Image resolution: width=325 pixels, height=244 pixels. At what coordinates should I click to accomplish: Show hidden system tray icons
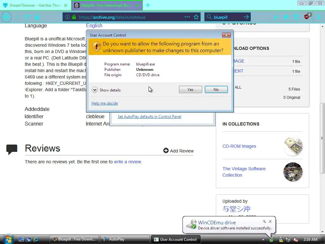[x=263, y=240]
